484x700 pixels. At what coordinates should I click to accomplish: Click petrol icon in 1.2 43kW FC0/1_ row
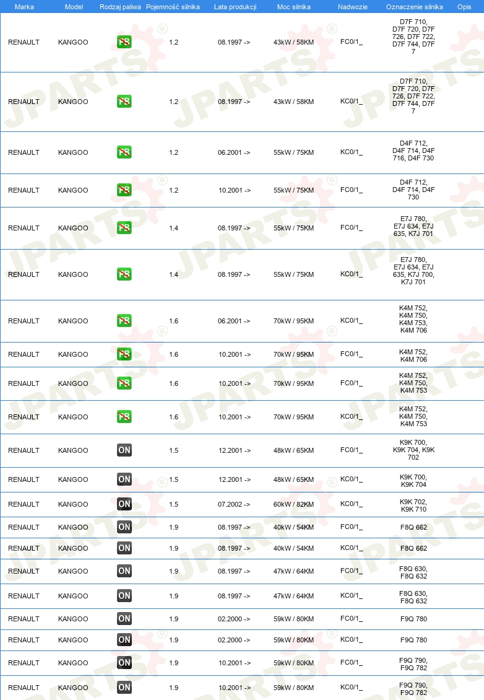coord(124,42)
